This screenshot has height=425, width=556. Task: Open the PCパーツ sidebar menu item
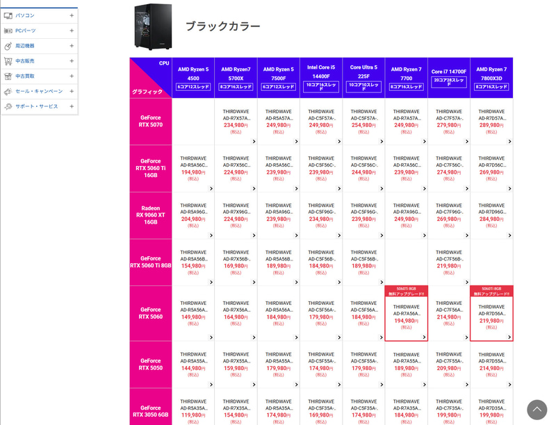click(39, 31)
